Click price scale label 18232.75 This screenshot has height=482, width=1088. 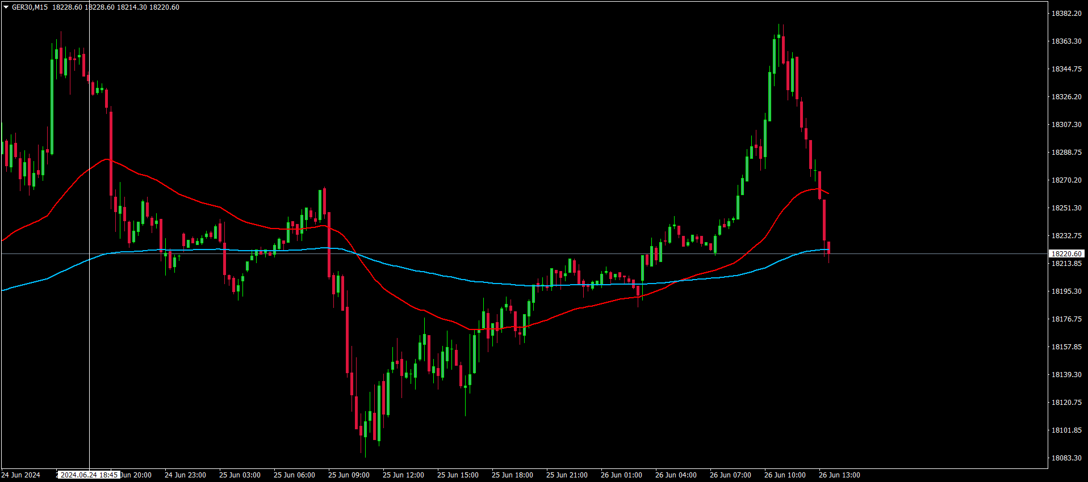coord(1066,236)
